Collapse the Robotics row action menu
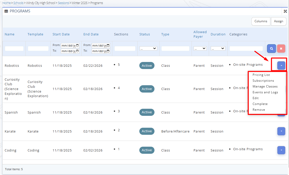The height and width of the screenshot is (175, 289). point(281,65)
